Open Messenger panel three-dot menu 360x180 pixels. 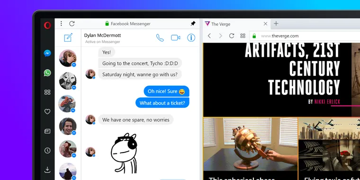pos(61,23)
